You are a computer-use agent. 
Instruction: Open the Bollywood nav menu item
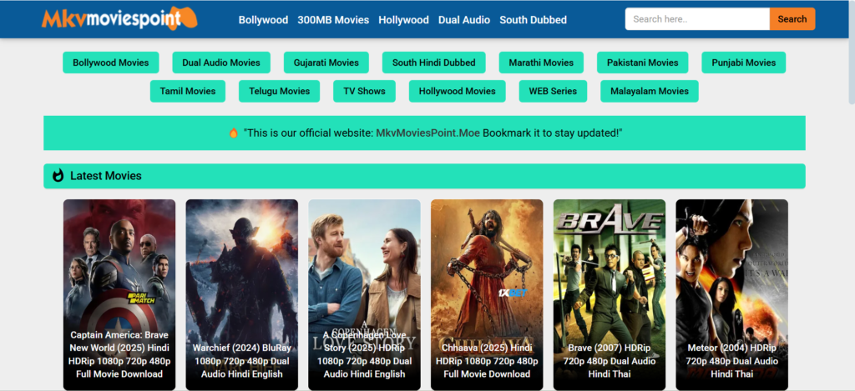[x=263, y=20]
